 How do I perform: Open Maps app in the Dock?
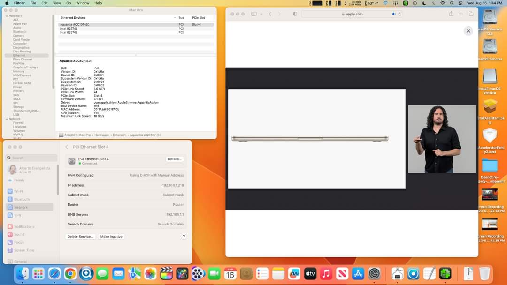[x=134, y=274]
